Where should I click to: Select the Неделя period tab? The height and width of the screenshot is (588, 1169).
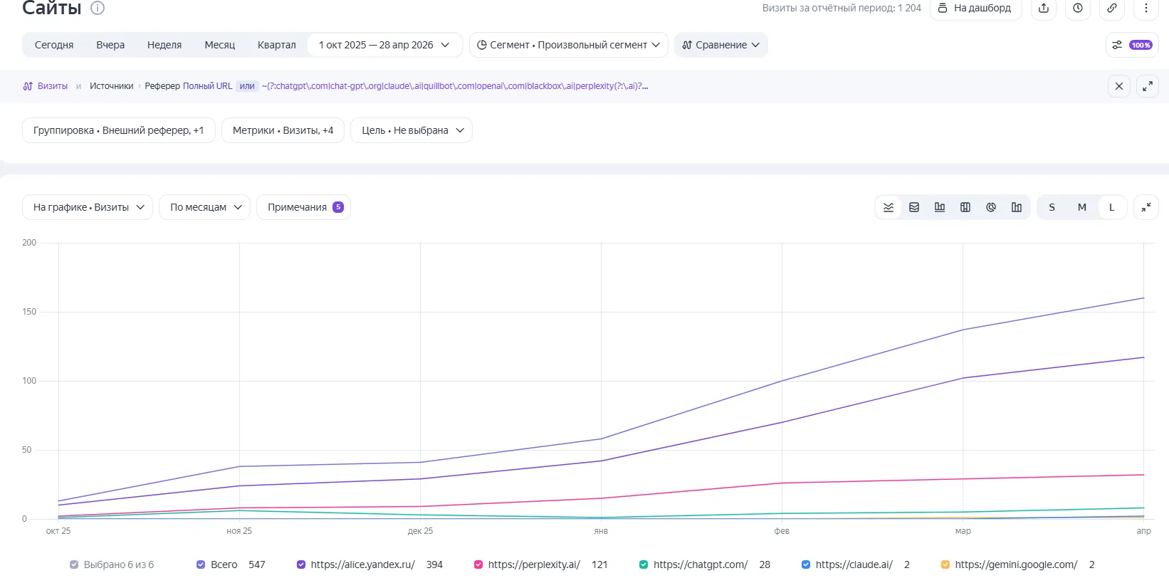[x=164, y=45]
